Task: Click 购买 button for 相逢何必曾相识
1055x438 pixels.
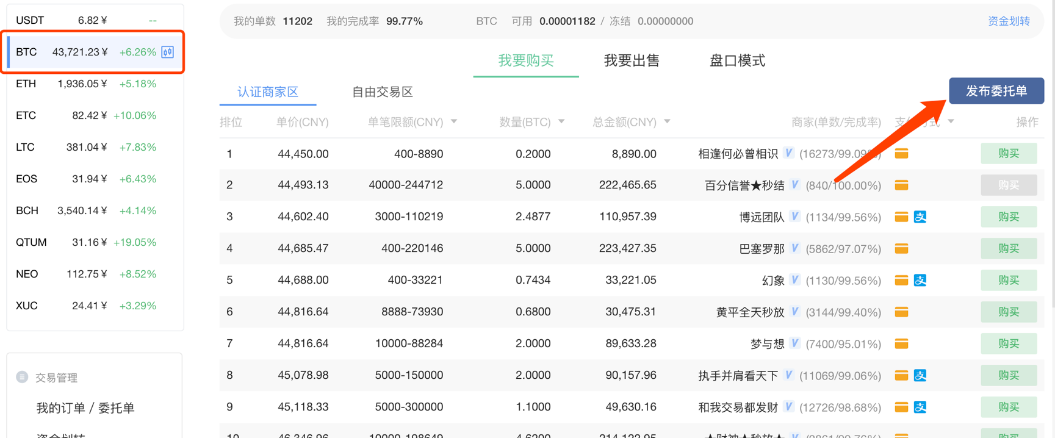Action: pos(1009,154)
